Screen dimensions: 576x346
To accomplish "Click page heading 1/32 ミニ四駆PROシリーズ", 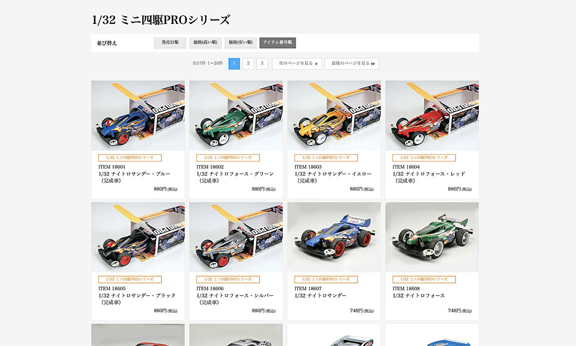I will coord(161,20).
